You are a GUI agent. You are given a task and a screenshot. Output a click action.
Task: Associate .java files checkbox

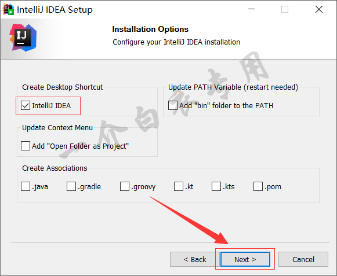click(x=26, y=186)
